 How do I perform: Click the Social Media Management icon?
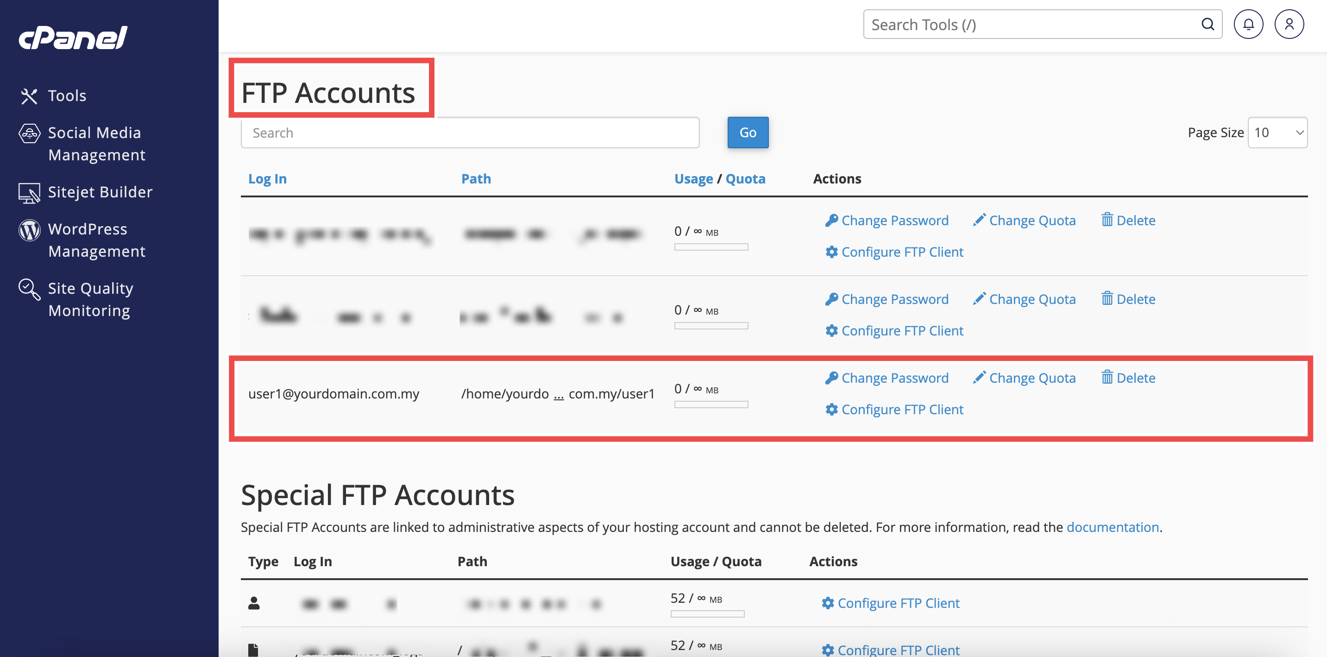(29, 133)
